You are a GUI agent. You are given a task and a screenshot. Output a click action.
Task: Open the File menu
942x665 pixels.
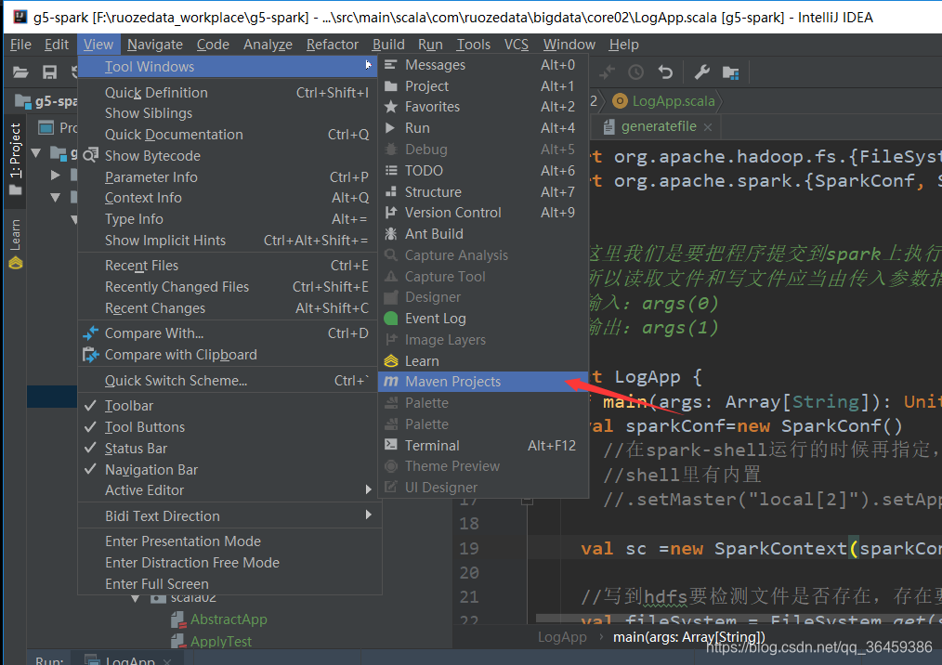[x=20, y=45]
